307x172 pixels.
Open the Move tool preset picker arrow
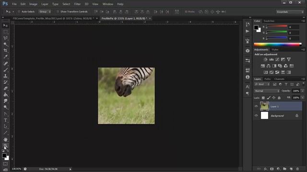pyautogui.click(x=13, y=12)
